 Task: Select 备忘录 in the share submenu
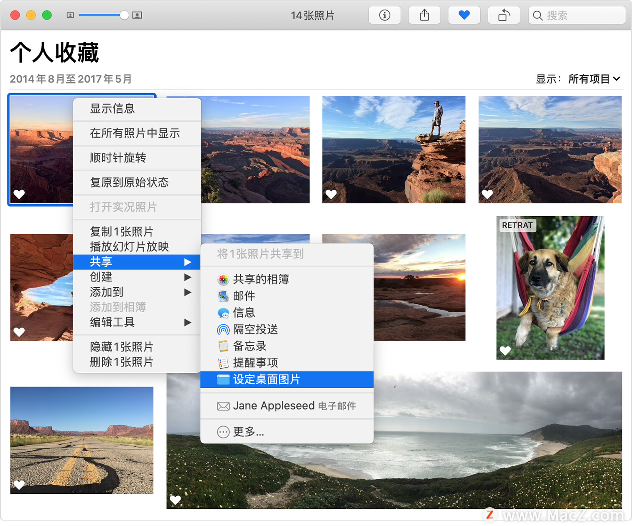tap(249, 346)
